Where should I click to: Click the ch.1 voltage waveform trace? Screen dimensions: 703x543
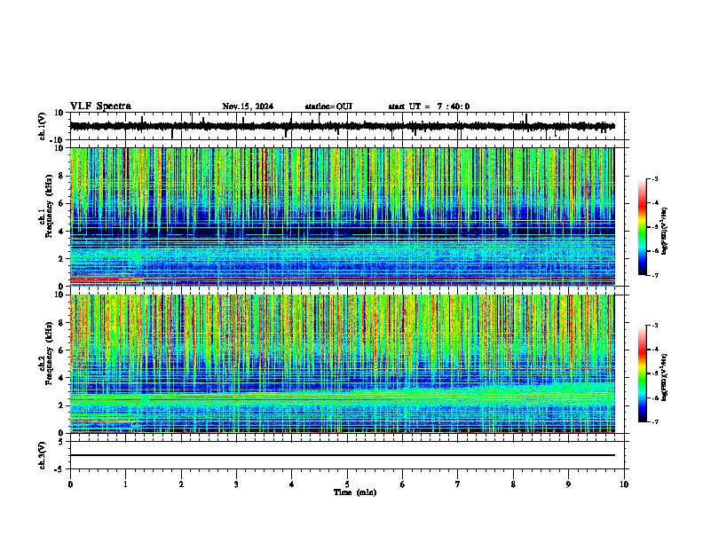click(x=342, y=126)
